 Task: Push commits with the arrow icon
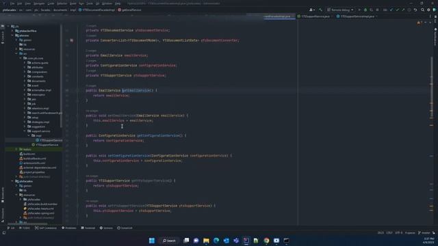403,10
